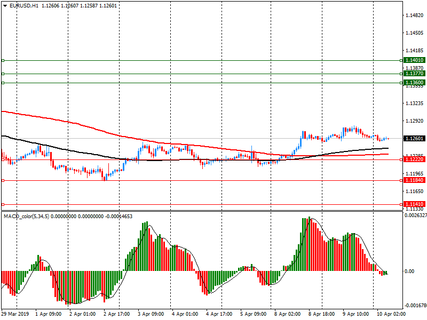
Task: Click the EURUSD,H1 symbol title text
Action: pos(24,6)
